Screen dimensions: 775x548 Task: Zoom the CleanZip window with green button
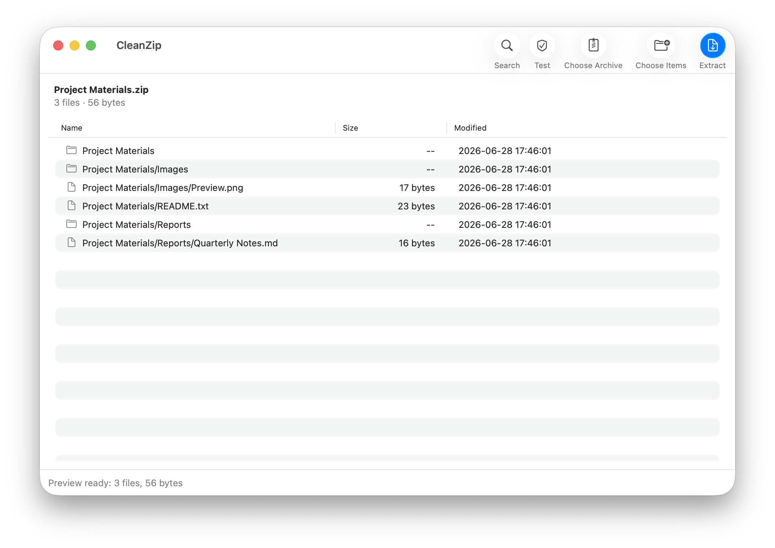click(91, 45)
